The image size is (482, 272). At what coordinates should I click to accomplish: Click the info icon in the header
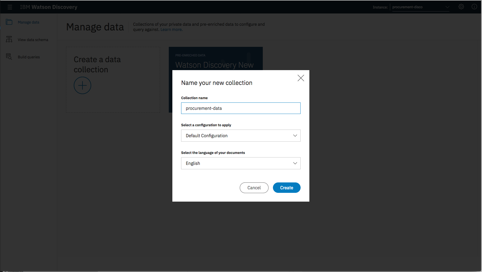474,7
